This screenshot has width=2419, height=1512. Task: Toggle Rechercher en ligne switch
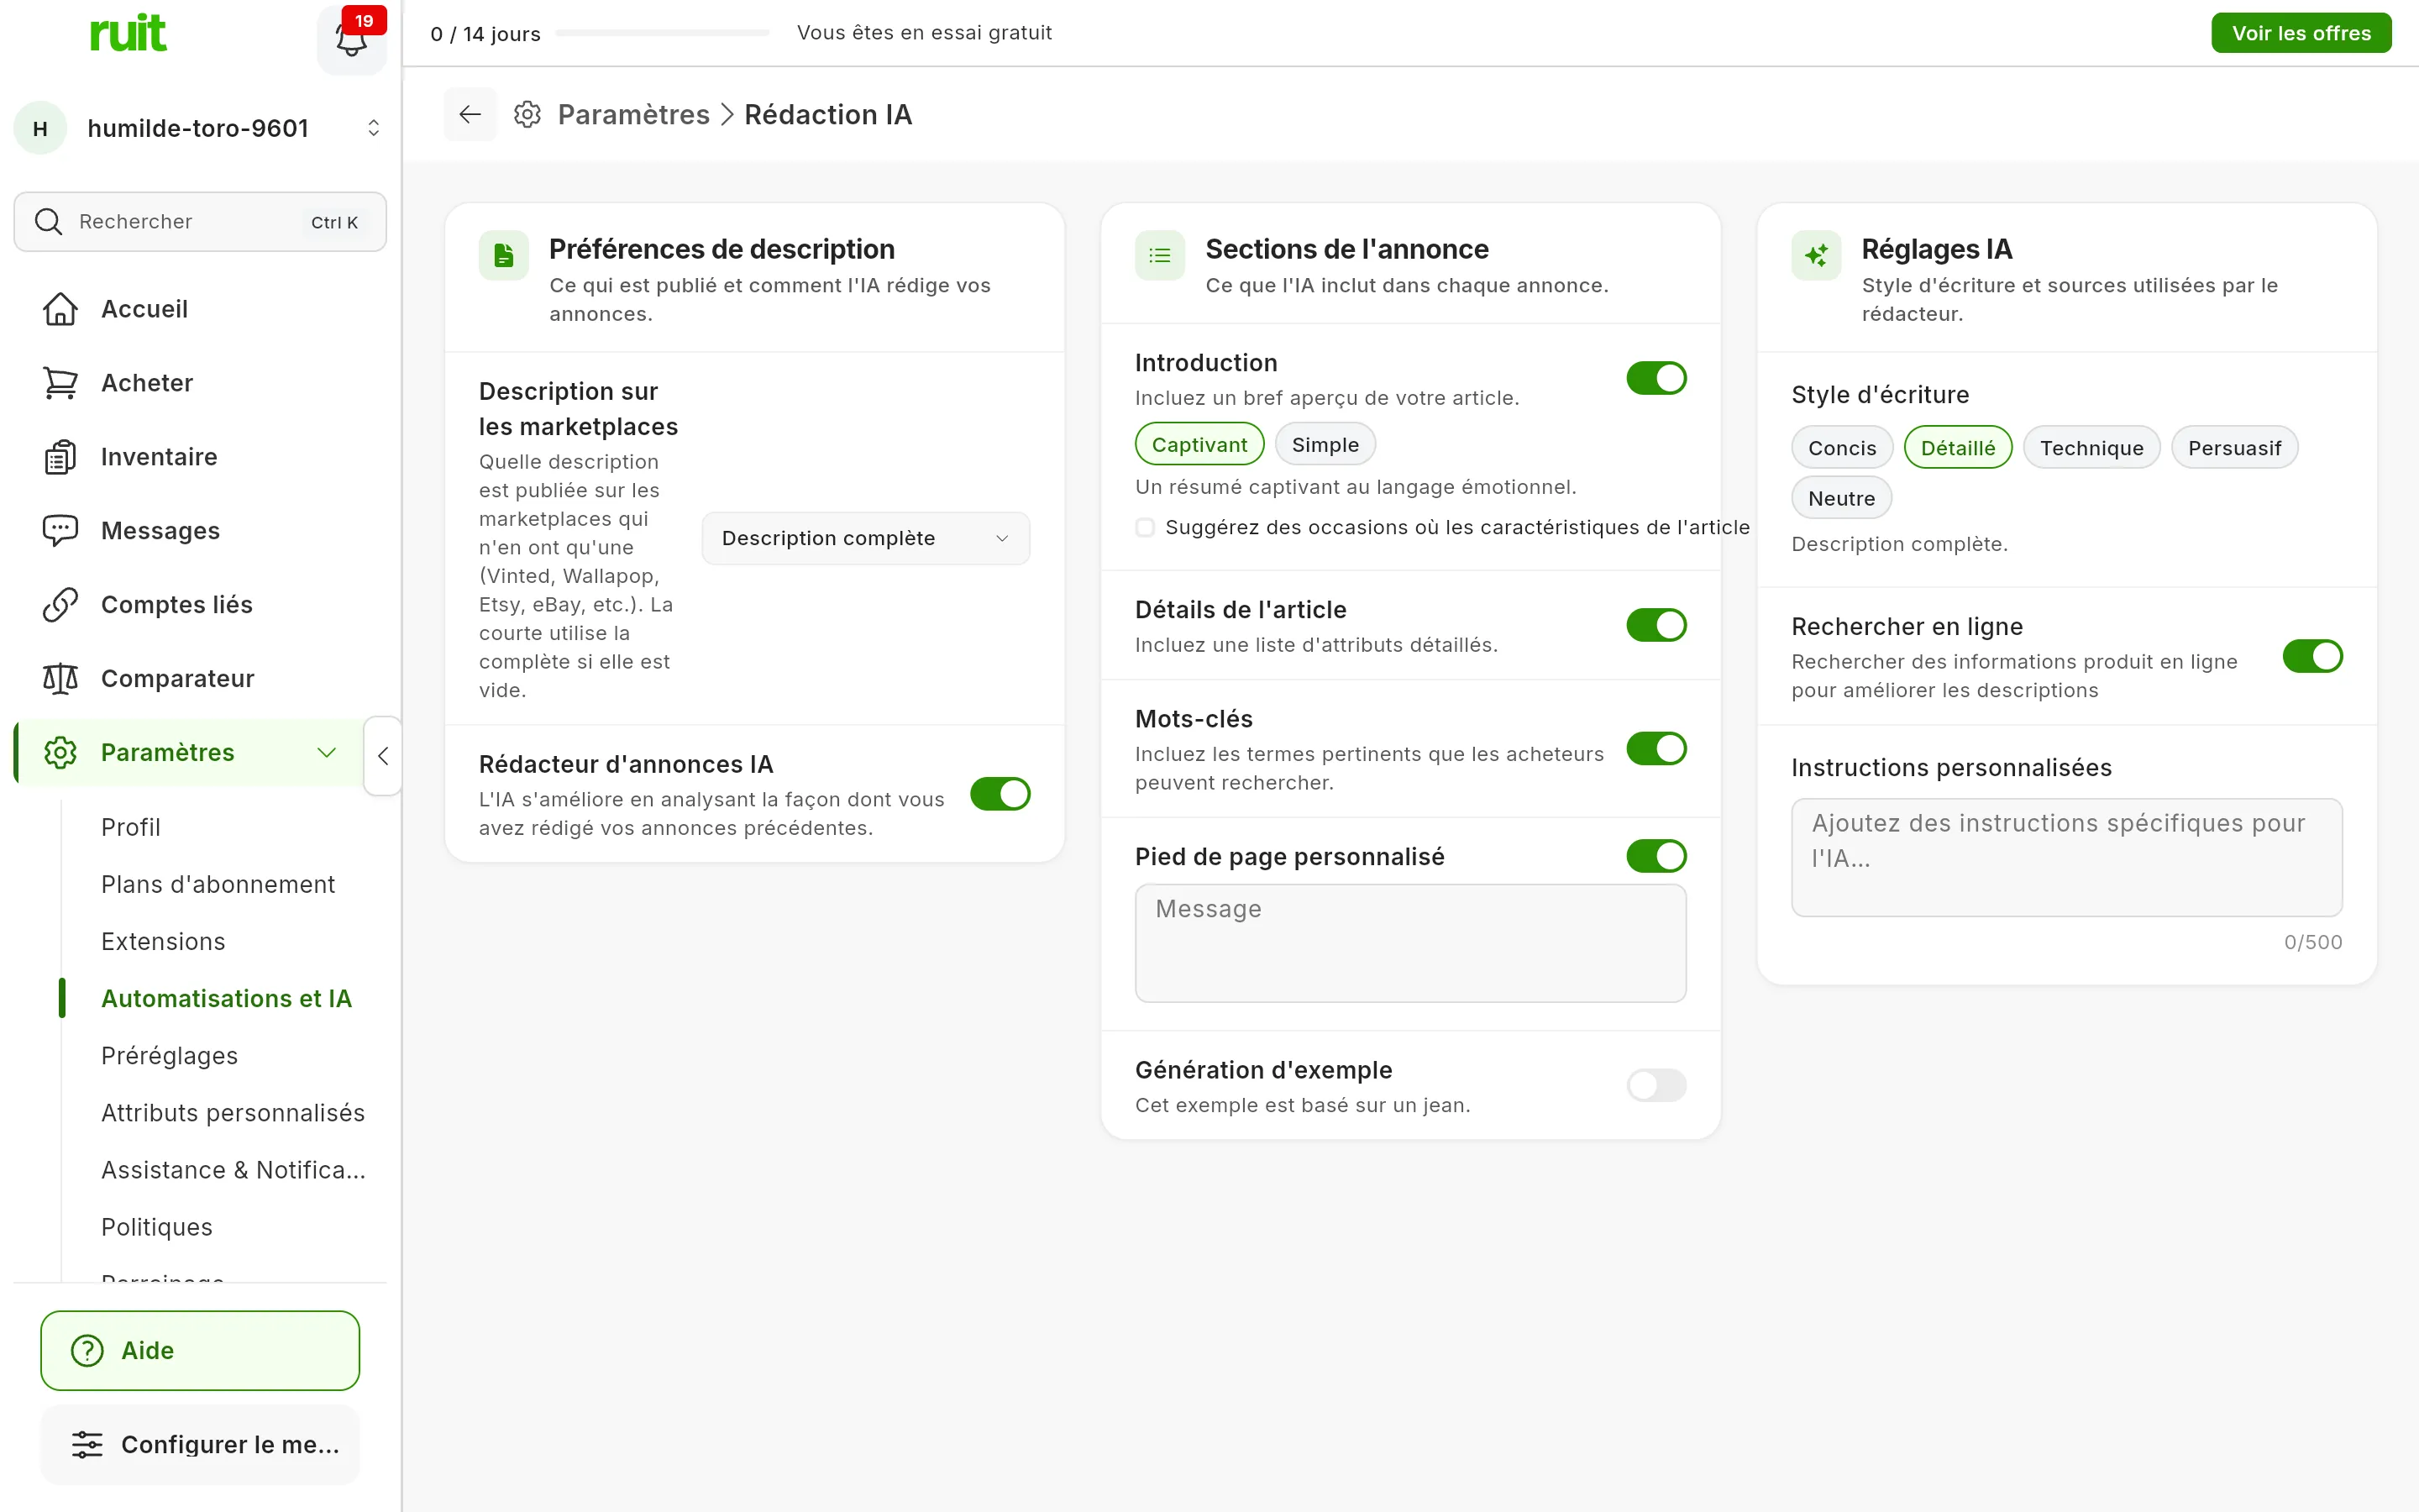point(2312,657)
